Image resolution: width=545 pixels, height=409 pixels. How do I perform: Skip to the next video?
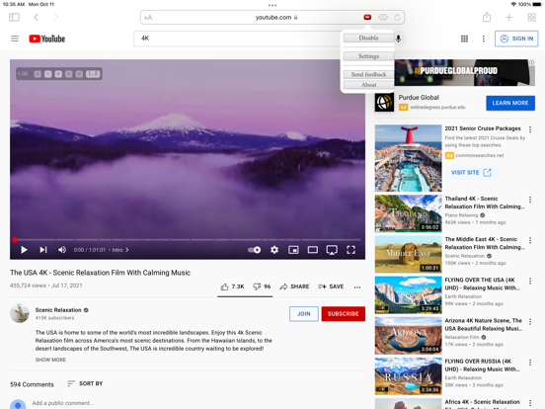coord(43,250)
